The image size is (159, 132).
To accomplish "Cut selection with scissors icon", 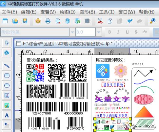I will pyautogui.click(x=100, y=21).
